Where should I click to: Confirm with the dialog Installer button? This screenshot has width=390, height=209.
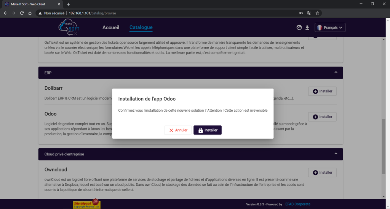(208, 130)
